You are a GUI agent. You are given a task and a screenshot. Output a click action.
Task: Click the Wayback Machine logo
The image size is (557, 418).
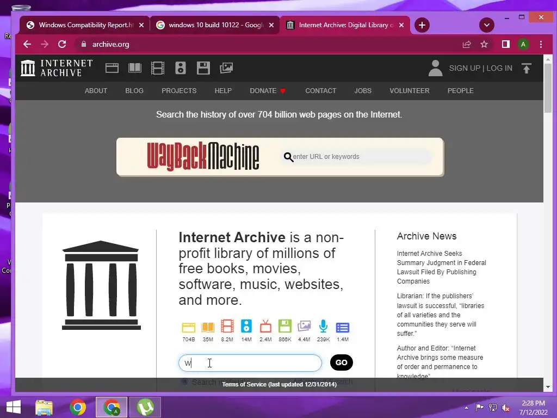point(203,156)
